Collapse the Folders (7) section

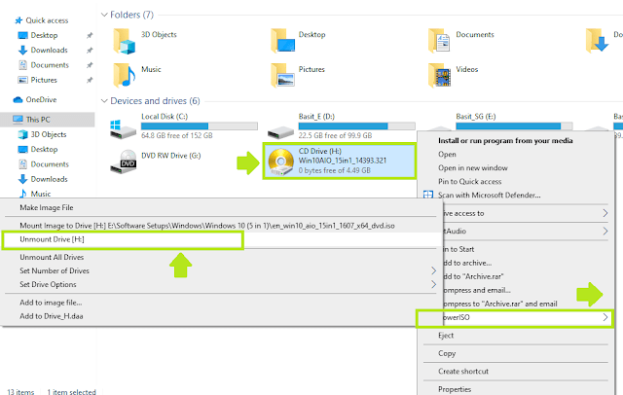[x=104, y=15]
